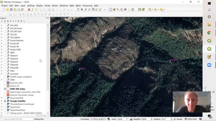
Task: Select the Thunderforest Landscape layer
Action: point(22,104)
